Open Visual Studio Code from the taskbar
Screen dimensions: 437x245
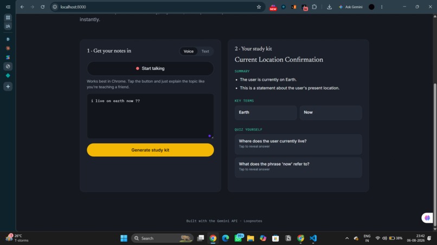313,238
